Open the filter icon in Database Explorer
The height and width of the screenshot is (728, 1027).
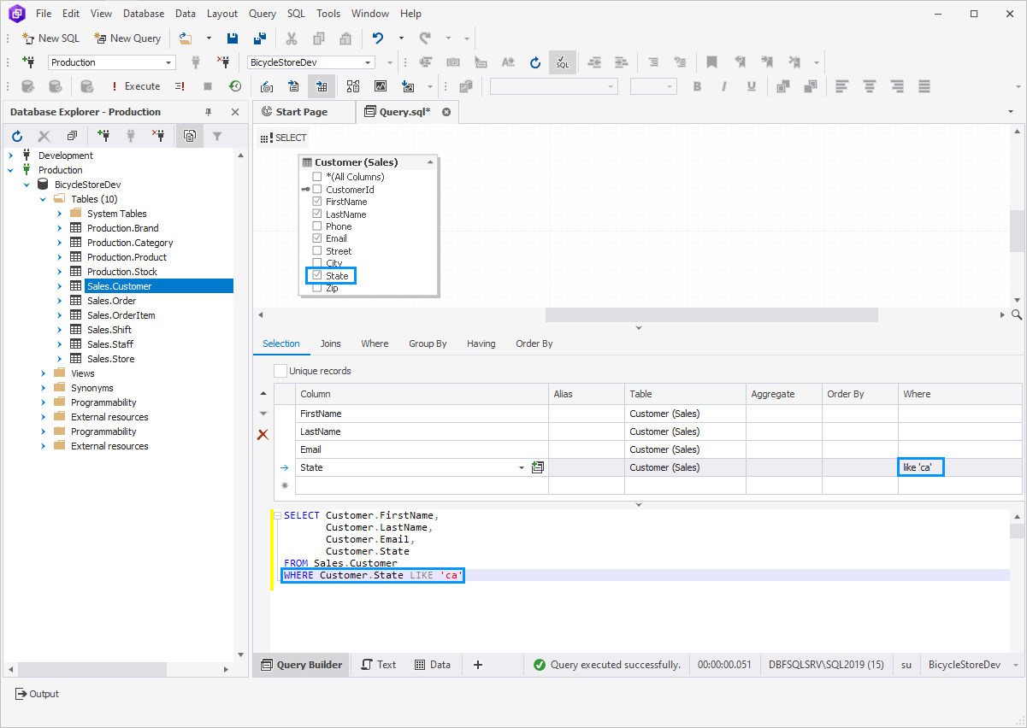click(217, 135)
